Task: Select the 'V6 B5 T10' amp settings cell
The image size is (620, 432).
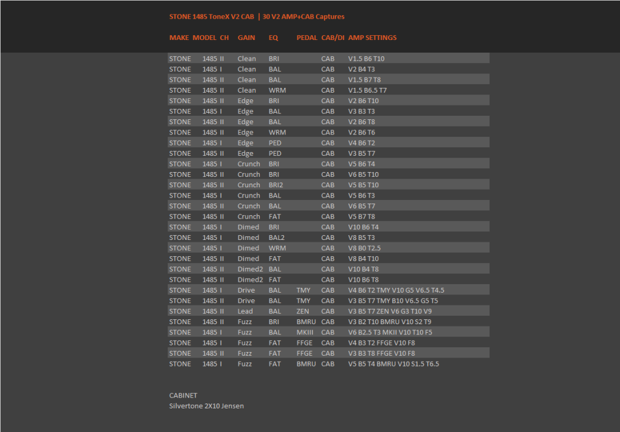Action: 363,174
